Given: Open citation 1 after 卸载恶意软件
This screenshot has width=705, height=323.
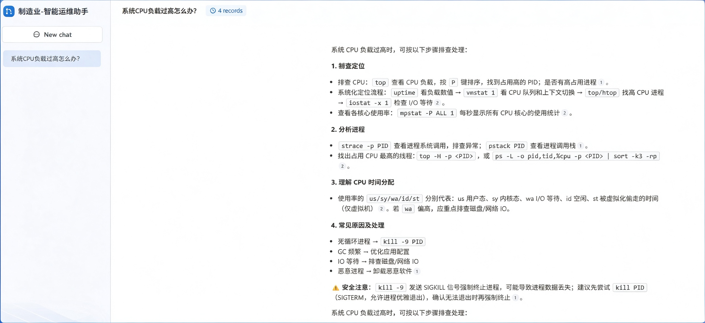Looking at the screenshot, I should point(417,271).
